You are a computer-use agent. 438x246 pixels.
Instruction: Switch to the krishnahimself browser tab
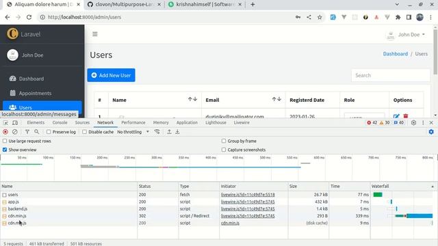pyautogui.click(x=205, y=5)
